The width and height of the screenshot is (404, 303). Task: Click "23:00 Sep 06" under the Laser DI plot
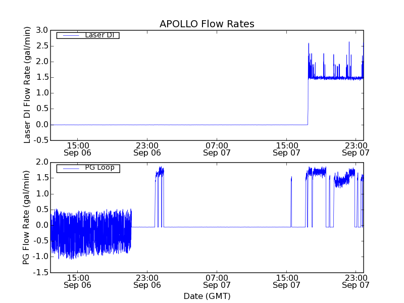coord(147,149)
